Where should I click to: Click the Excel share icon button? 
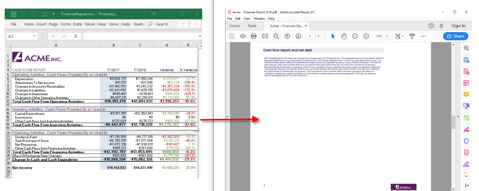[183, 24]
